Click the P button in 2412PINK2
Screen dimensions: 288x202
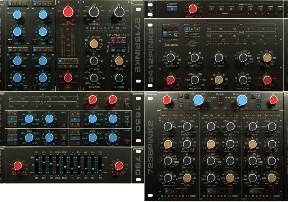point(192,29)
